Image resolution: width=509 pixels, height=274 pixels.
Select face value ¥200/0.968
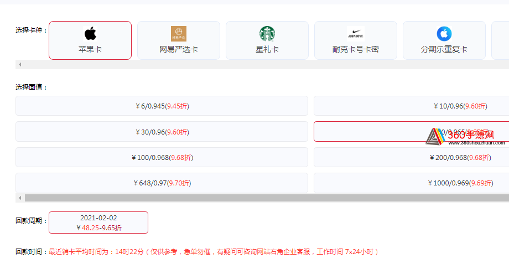tap(411, 157)
